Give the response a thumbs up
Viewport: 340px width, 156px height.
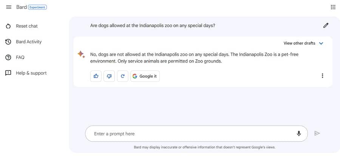tap(96, 76)
